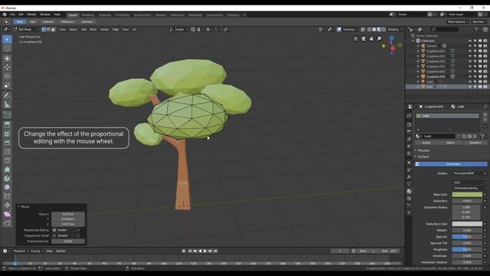Click the camera view navigation icon
This screenshot has width=490, height=276.
tap(364, 38)
